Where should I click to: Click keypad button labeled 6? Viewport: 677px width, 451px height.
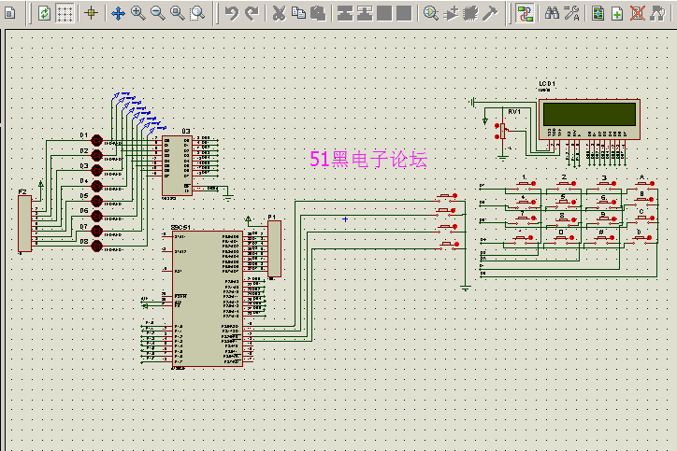[605, 203]
